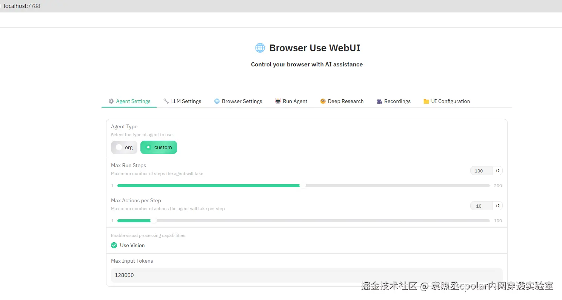This screenshot has height=300, width=562.
Task: Click the Max Input Tokens field
Action: tap(306, 275)
